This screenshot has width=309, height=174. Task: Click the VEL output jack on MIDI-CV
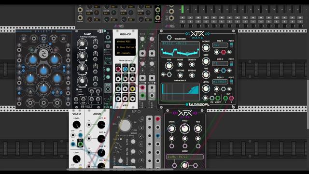132,69
